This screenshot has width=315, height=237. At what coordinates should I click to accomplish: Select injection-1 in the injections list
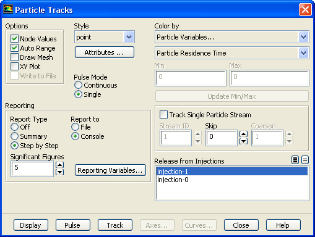232,172
